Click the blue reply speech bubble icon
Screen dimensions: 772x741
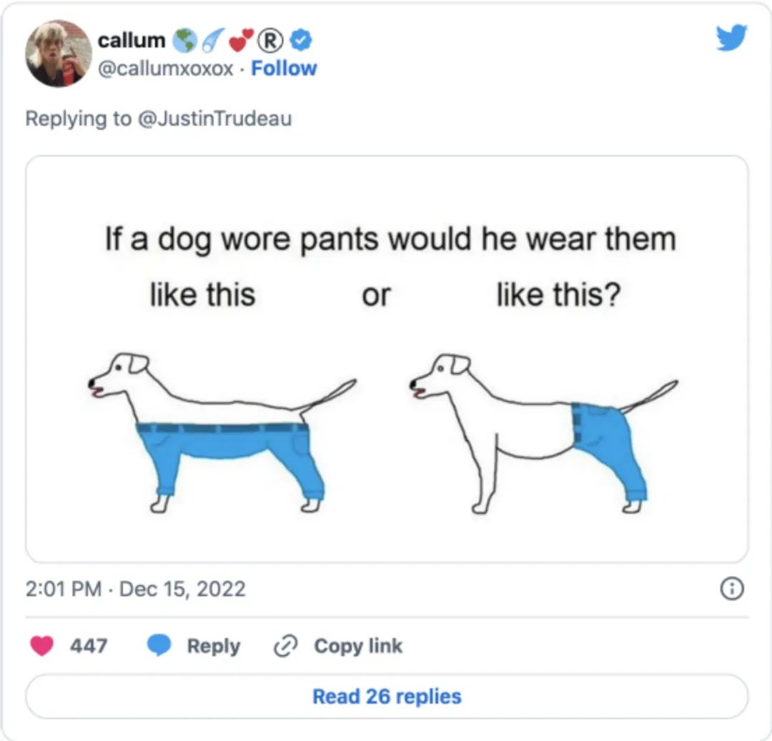tap(159, 645)
